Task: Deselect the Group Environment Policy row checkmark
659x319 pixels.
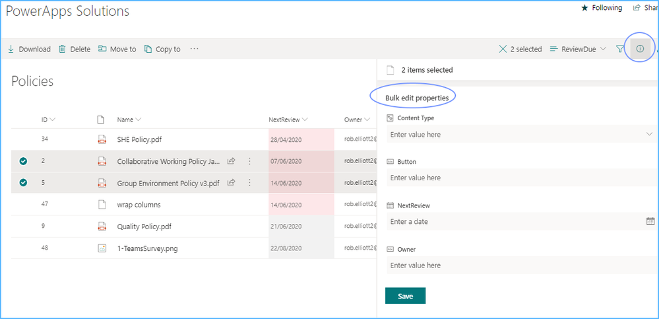Action: coord(24,183)
